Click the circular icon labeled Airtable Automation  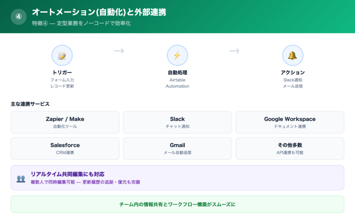[x=177, y=55]
